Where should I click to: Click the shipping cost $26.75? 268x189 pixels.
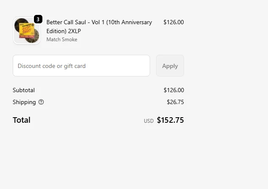tap(175, 102)
